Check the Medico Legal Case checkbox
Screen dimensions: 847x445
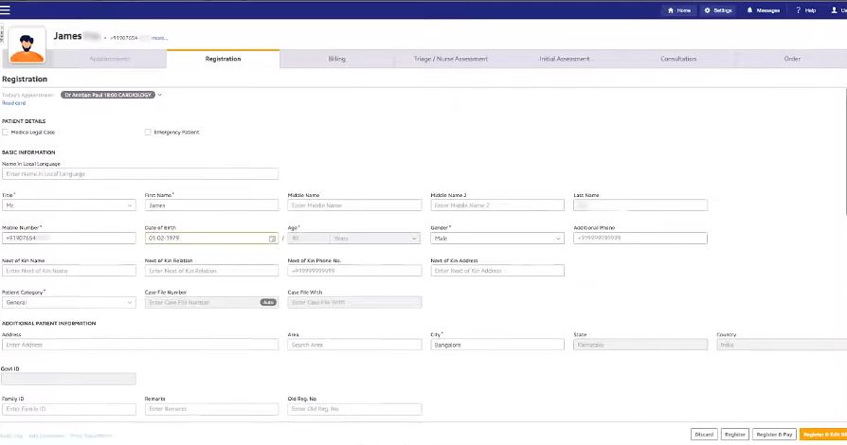[5, 132]
